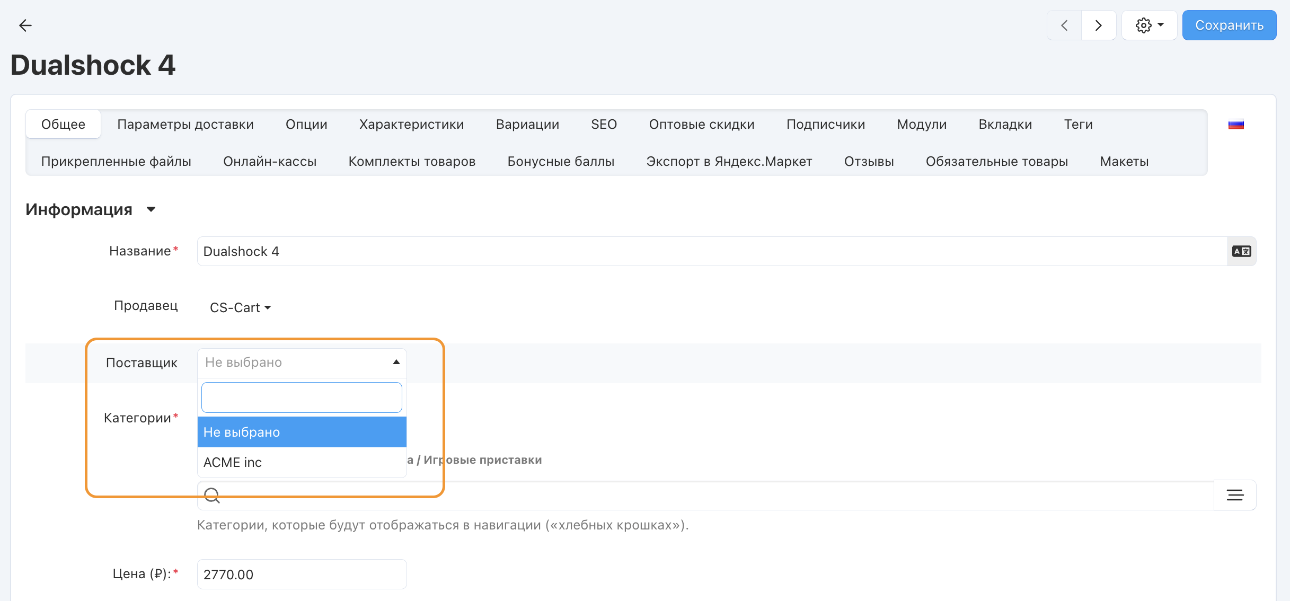Click the translate icon beside name field
The width and height of the screenshot is (1290, 601).
tap(1241, 251)
